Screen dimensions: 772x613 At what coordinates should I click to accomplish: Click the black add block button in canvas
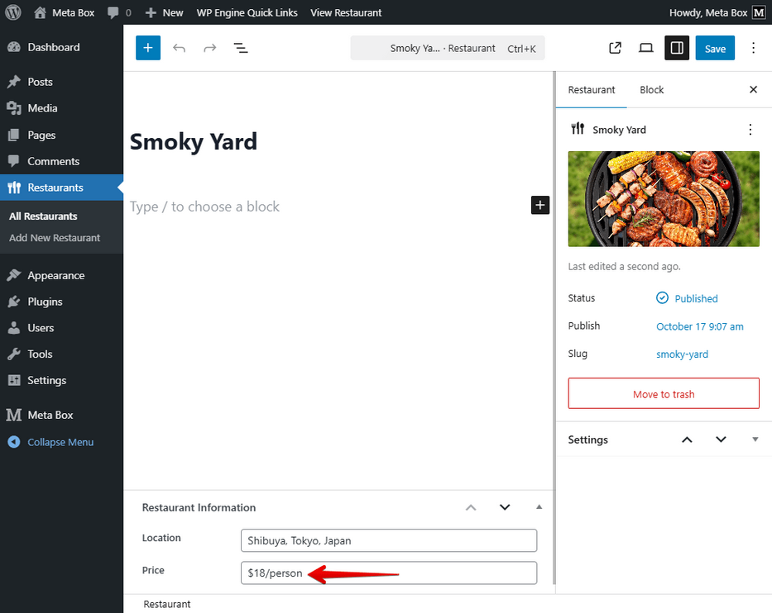pos(539,205)
